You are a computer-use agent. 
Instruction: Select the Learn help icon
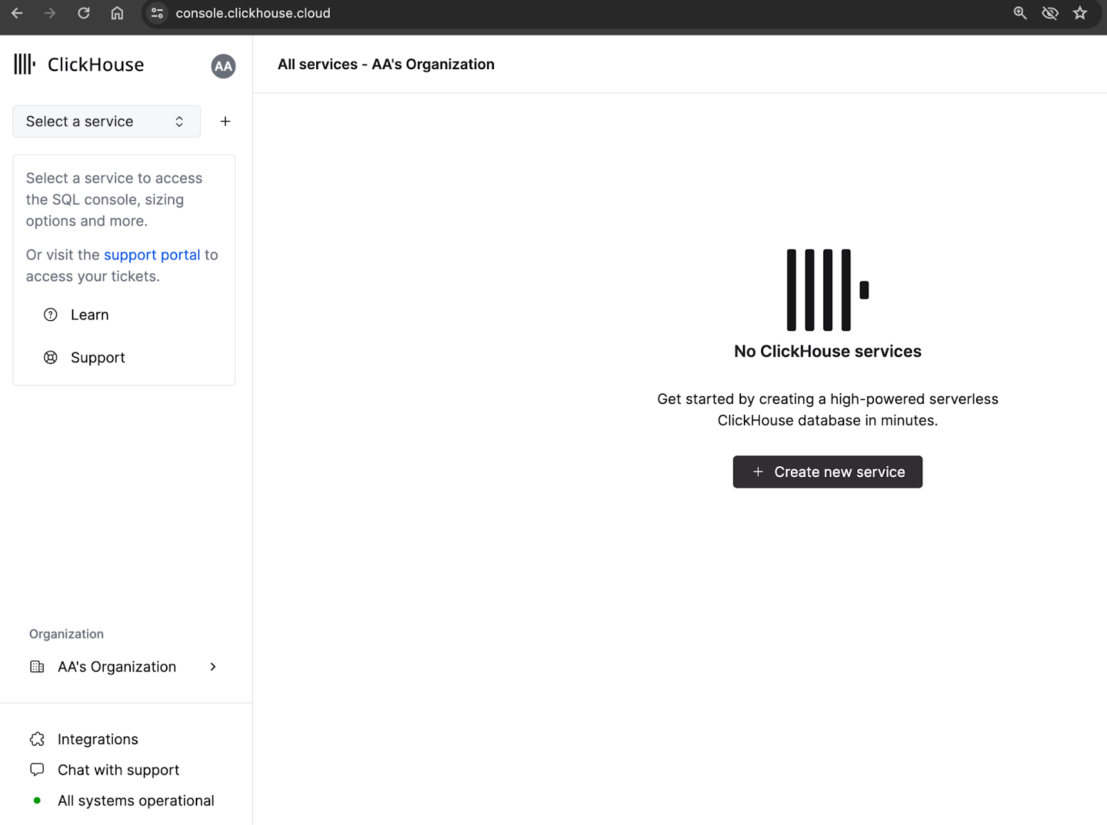pos(51,315)
